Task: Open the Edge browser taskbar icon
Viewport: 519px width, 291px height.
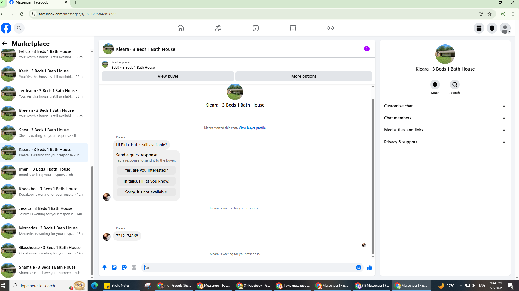Action: click(94, 286)
